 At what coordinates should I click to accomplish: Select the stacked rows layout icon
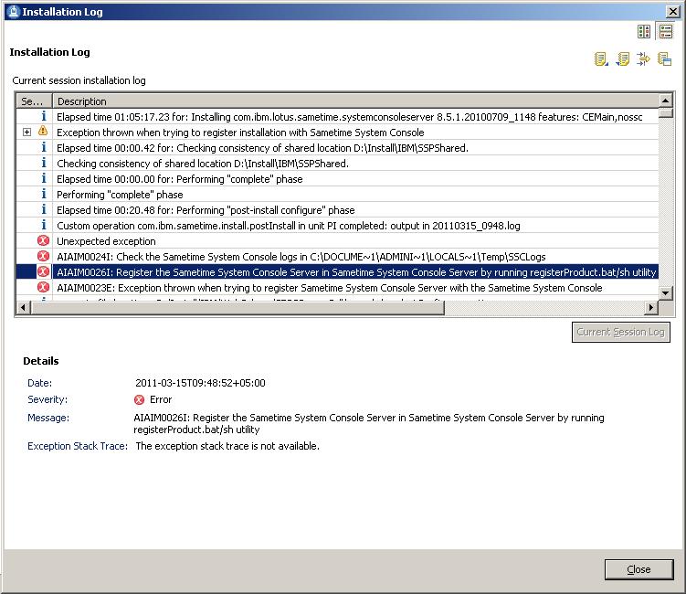point(666,31)
